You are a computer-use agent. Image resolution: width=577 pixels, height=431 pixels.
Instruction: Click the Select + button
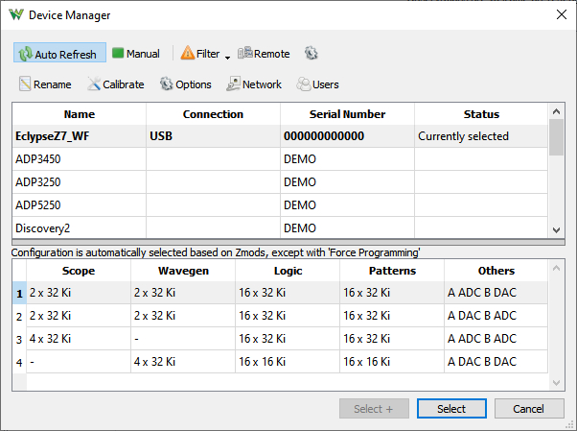point(374,409)
